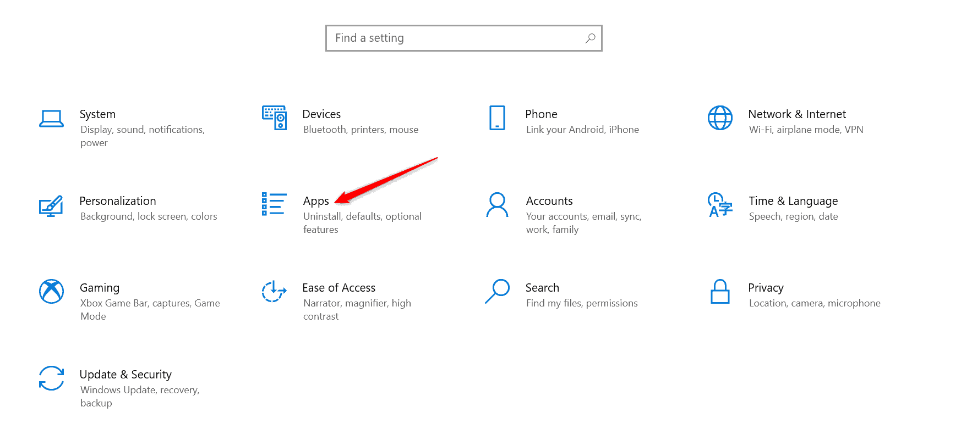The image size is (972, 435).
Task: Click the Accounts person icon
Action: tap(497, 204)
